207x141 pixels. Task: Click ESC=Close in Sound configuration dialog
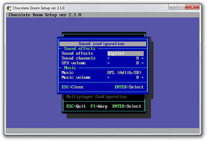point(72,87)
